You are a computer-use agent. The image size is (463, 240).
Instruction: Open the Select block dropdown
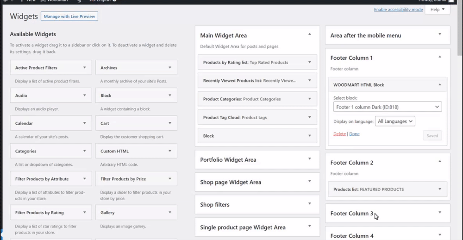click(387, 107)
